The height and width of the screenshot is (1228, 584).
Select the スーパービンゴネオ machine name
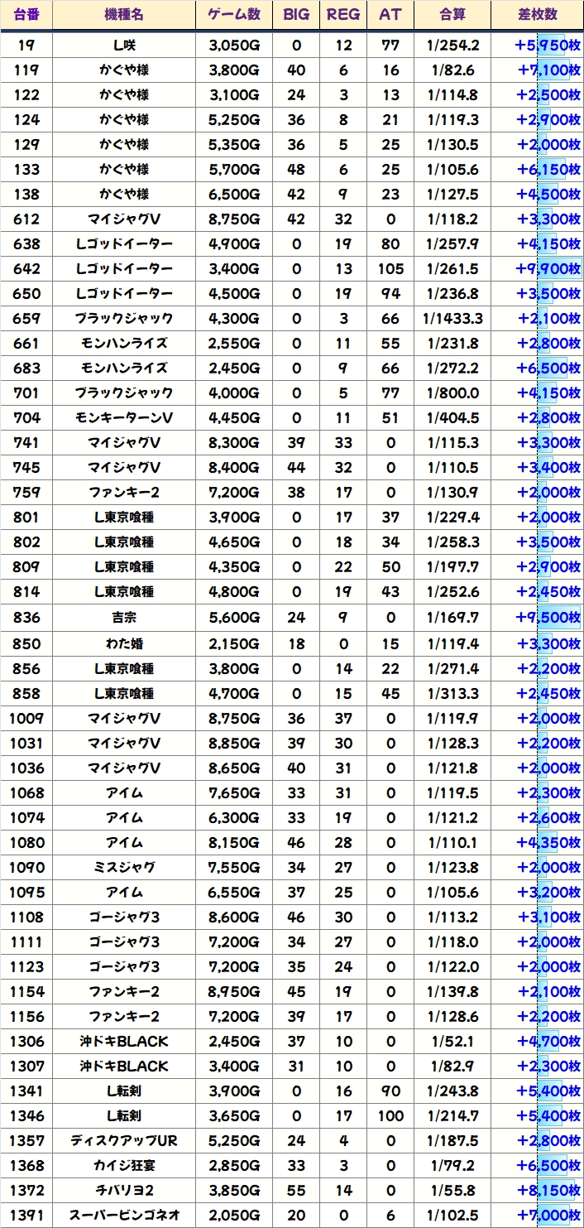tap(124, 1216)
